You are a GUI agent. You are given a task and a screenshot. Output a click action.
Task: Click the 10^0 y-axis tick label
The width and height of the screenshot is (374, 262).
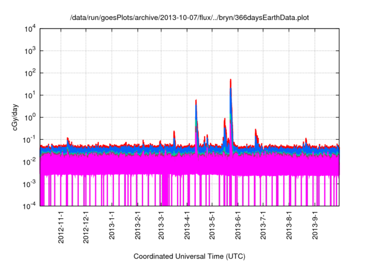click(x=31, y=117)
